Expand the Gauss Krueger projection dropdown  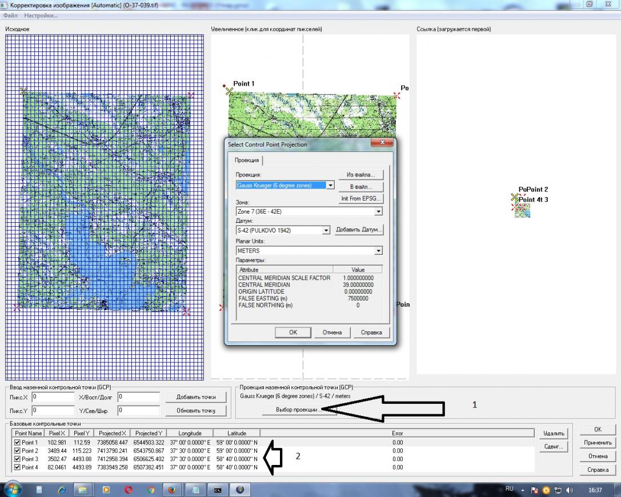pyautogui.click(x=330, y=186)
